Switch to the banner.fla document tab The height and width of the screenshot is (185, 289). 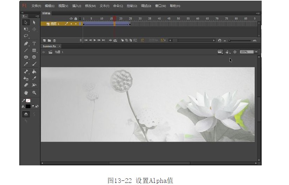pos(49,46)
